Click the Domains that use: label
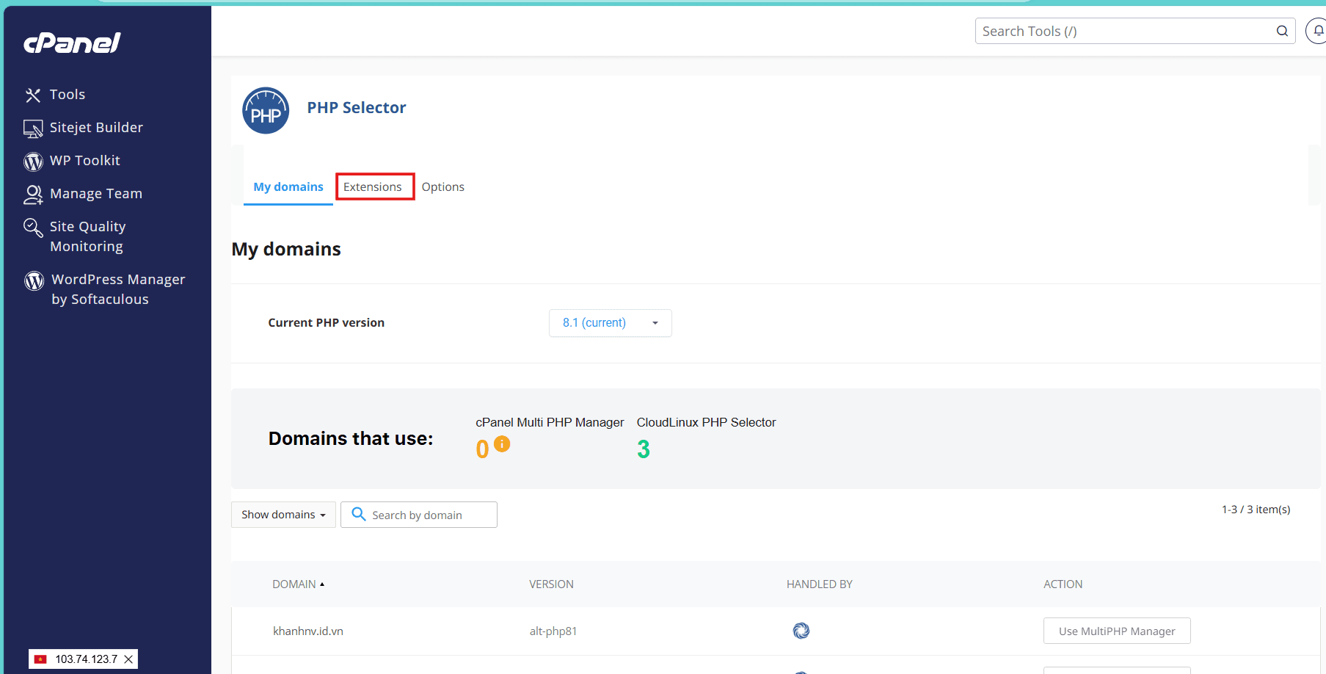 coord(351,439)
